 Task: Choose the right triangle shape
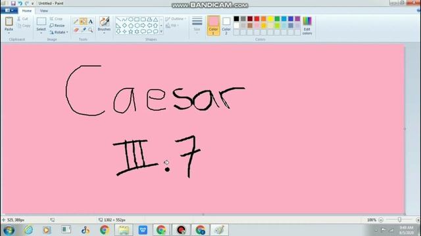[x=118, y=26]
